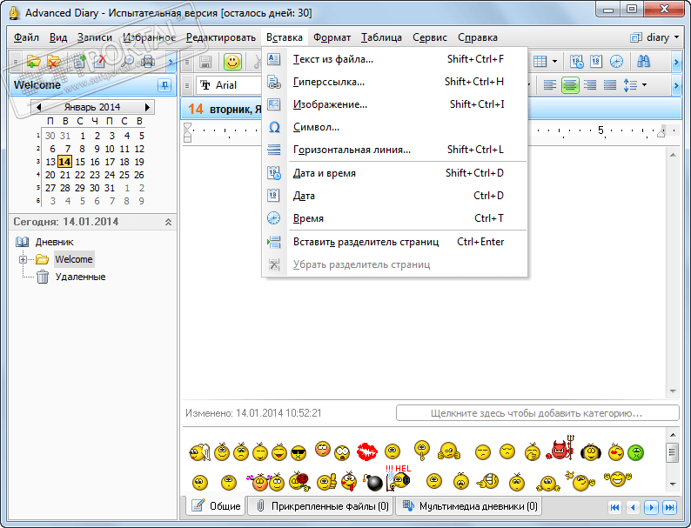
Task: Open the insert table dropdown arrow
Action: coord(554,62)
